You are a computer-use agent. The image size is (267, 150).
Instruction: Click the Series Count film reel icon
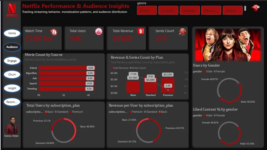pos(182,32)
